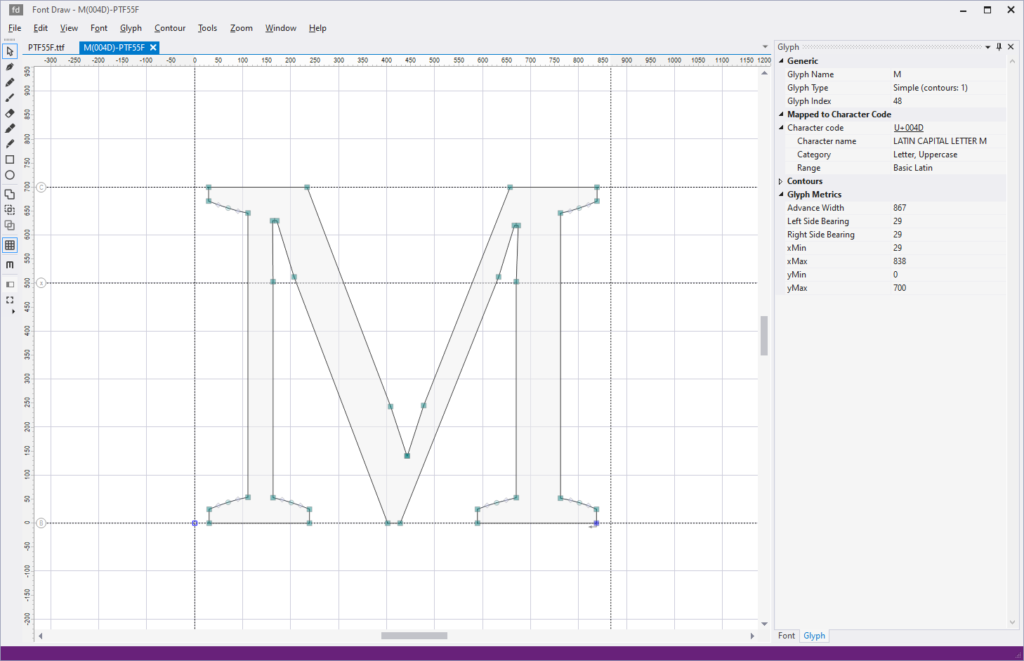
Task: Click the dashed-outline selection shape icon
Action: (10, 209)
